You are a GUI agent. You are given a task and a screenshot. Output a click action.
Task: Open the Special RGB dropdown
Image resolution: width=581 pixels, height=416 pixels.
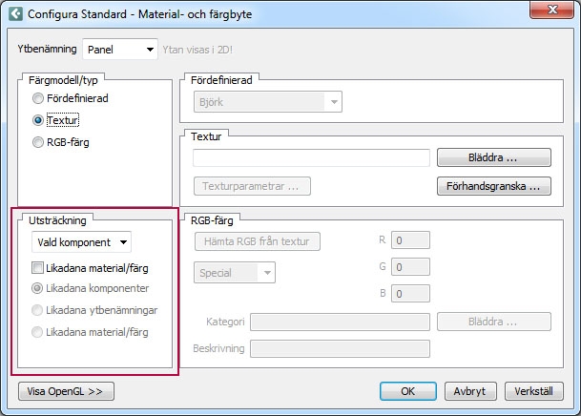tap(235, 273)
